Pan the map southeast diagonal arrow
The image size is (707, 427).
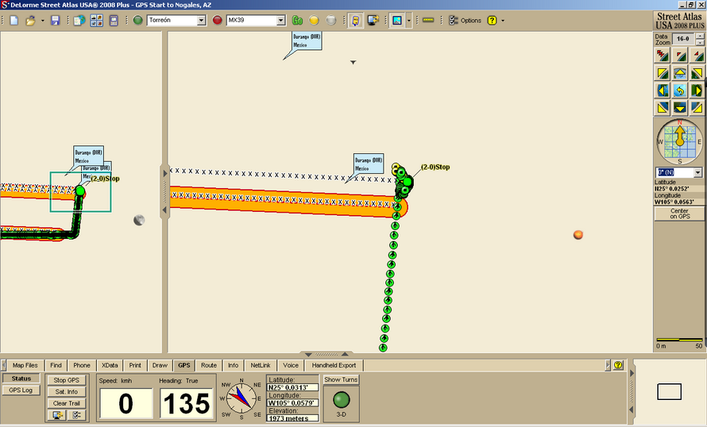point(697,108)
